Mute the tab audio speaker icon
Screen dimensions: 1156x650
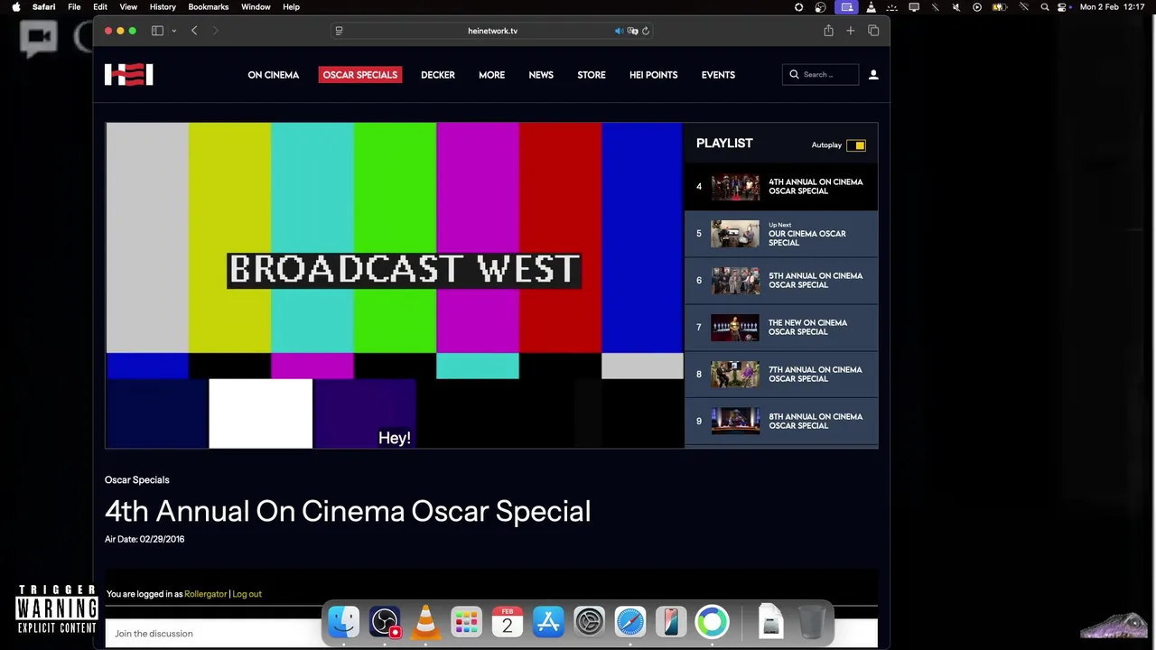619,31
